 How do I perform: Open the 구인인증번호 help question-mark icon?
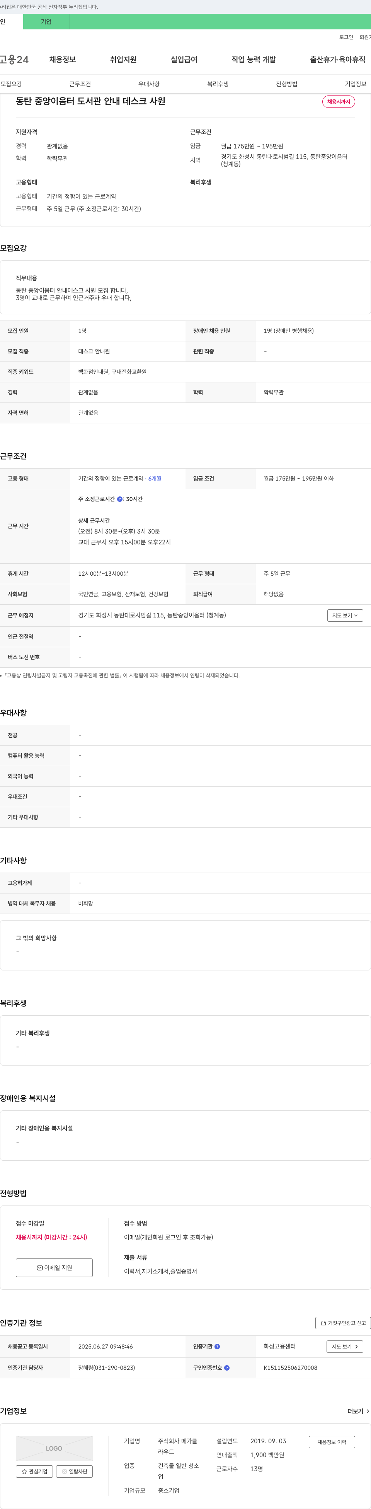click(x=226, y=1368)
